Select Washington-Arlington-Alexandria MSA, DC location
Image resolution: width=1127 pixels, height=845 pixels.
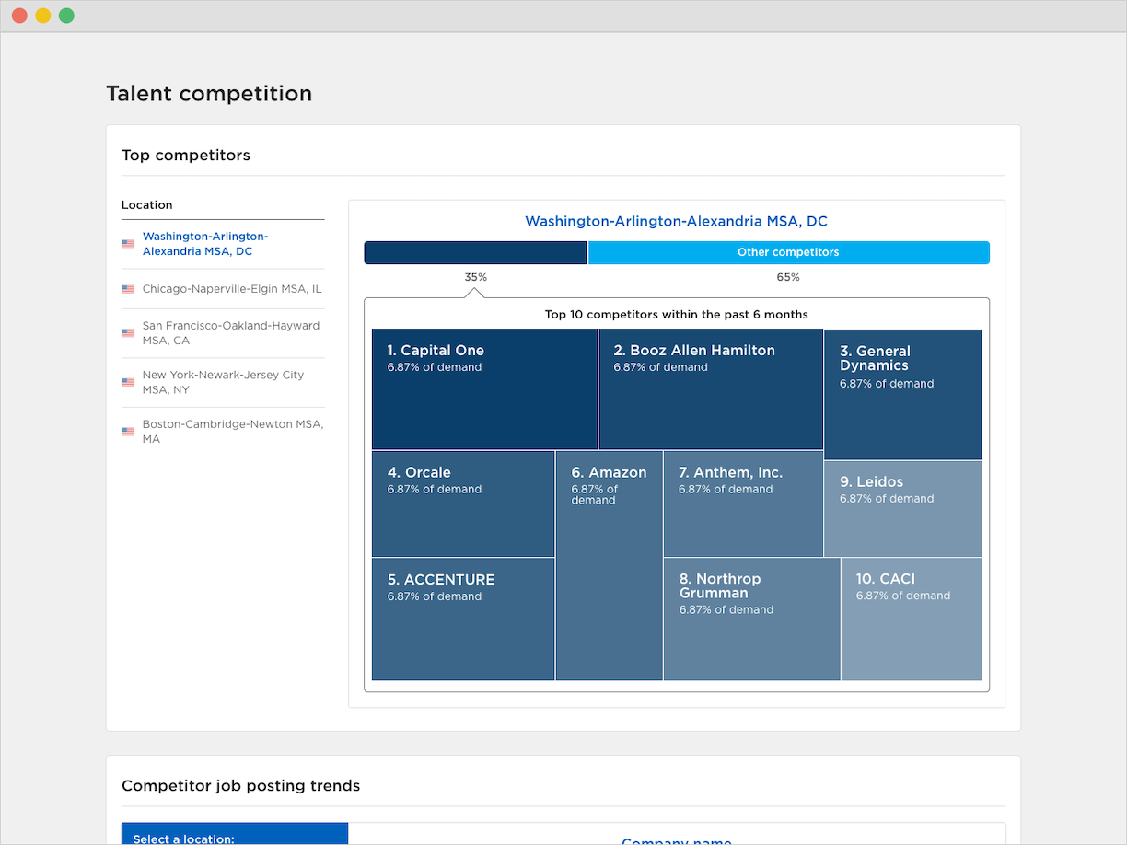pyautogui.click(x=223, y=244)
